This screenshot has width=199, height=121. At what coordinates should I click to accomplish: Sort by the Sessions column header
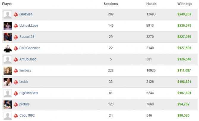pyautogui.click(x=111, y=4)
